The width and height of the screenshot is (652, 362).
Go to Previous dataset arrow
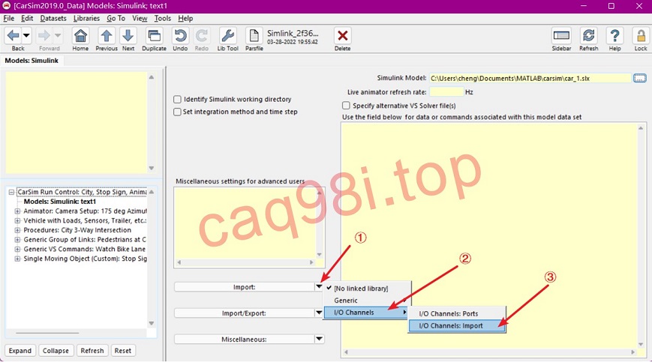coord(107,36)
